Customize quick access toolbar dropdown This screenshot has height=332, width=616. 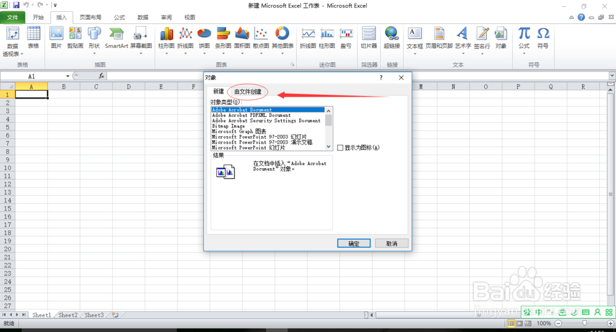(55, 5)
